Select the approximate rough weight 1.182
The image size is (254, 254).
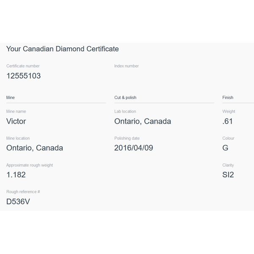click(16, 174)
